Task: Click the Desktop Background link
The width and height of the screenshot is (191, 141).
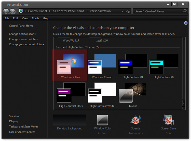Action: tap(70, 129)
